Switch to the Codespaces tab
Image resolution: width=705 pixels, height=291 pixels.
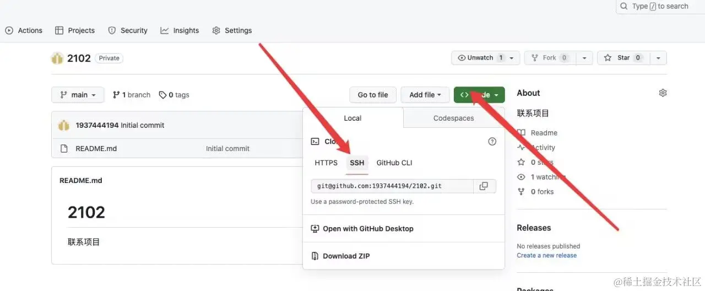click(x=453, y=118)
